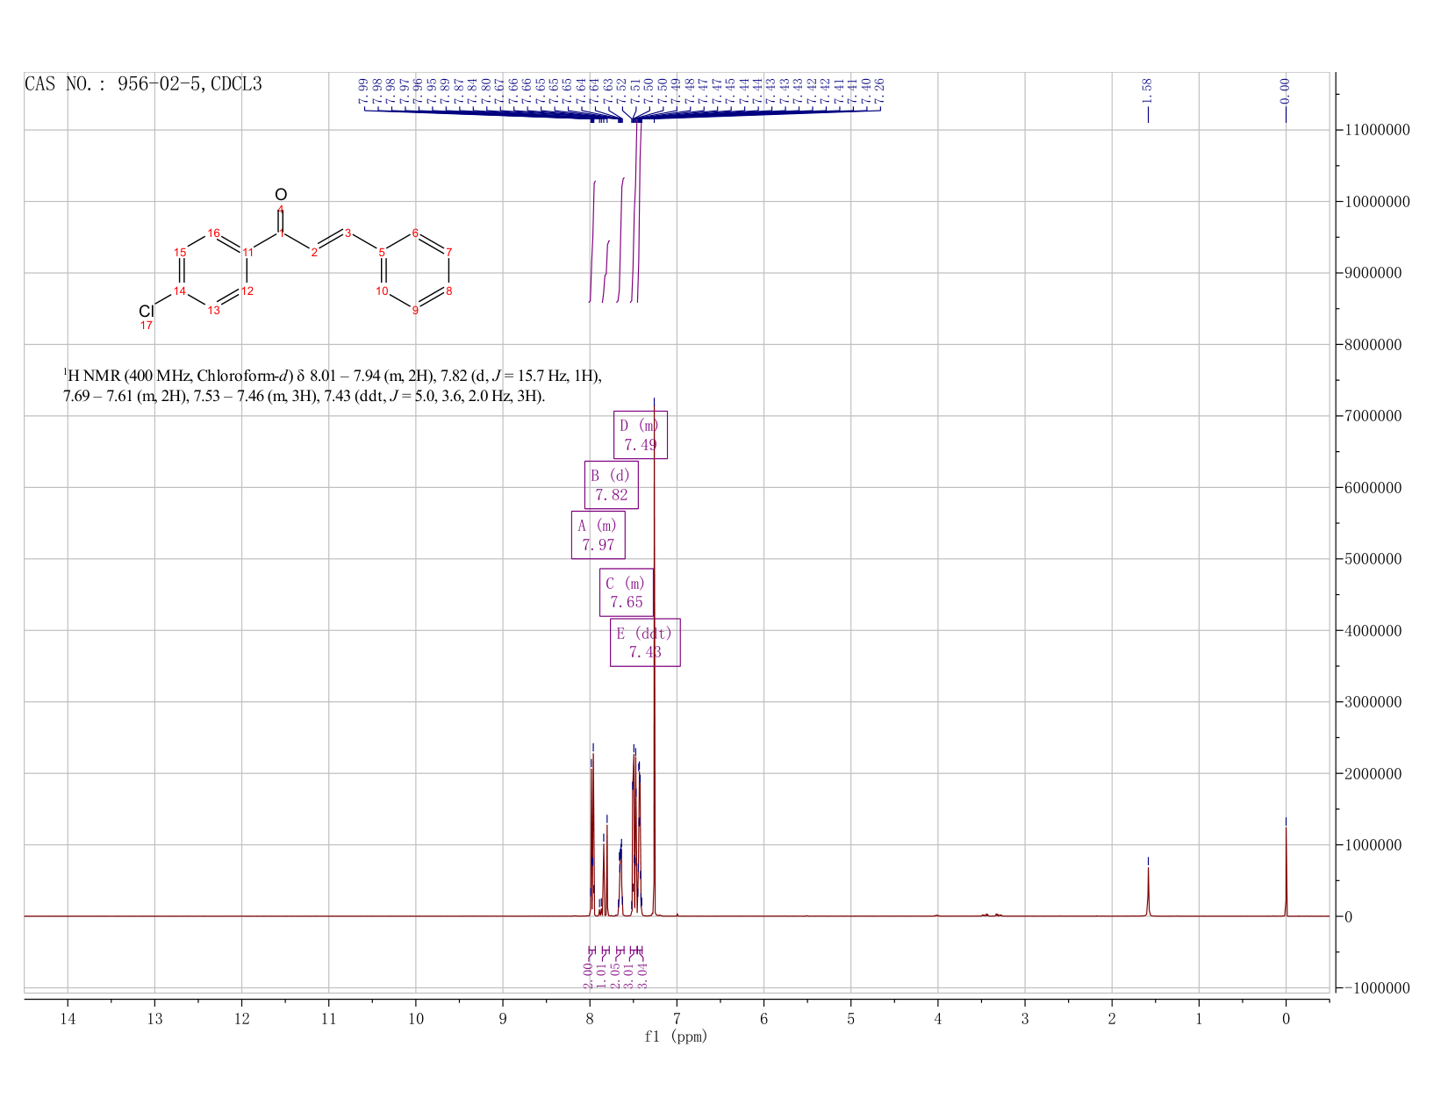Click the x-axis tick label '1'
The height and width of the screenshot is (1119, 1448).
pos(1199,1019)
